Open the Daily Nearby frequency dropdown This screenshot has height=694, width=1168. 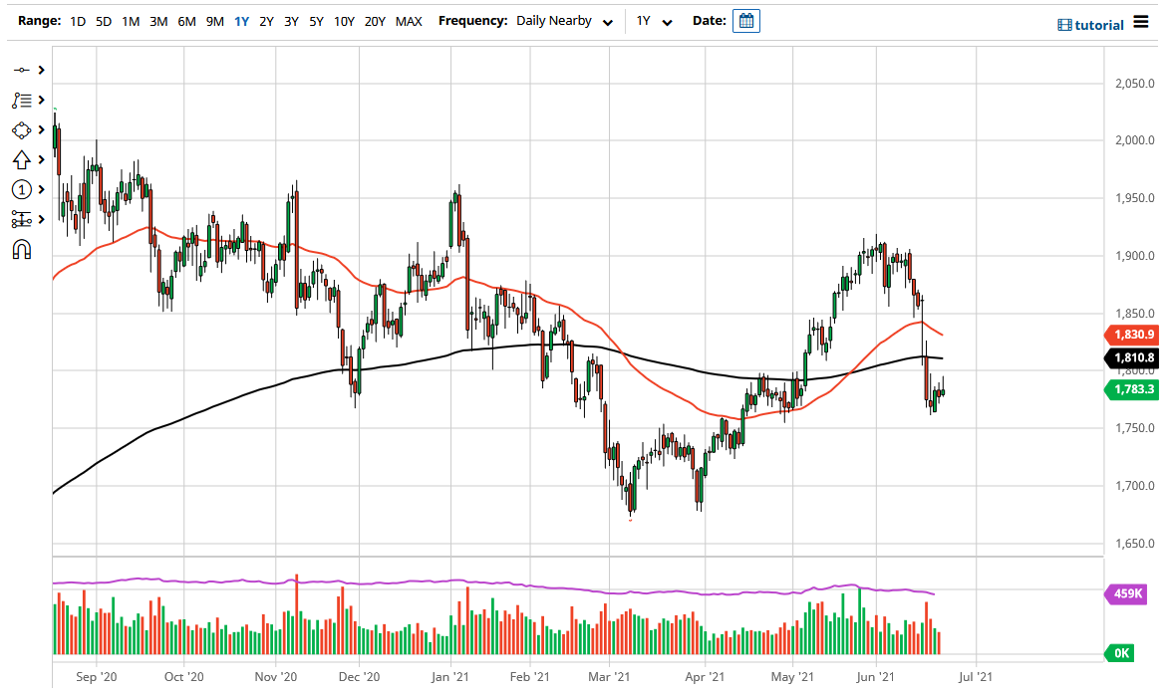click(x=565, y=22)
